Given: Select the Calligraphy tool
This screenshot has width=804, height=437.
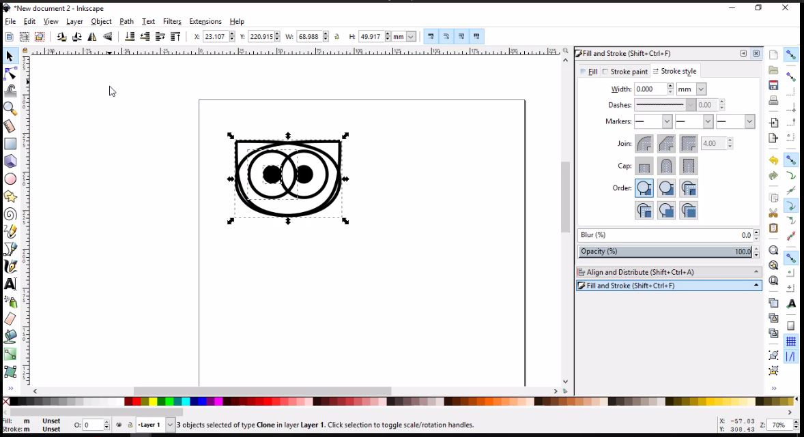Looking at the screenshot, I should [x=10, y=267].
